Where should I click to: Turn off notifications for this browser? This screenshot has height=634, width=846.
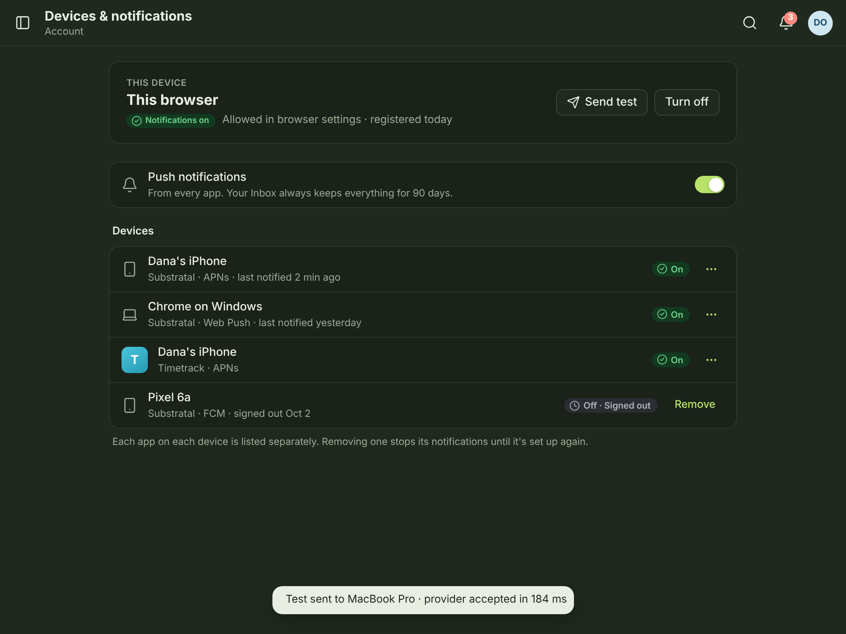[687, 102]
